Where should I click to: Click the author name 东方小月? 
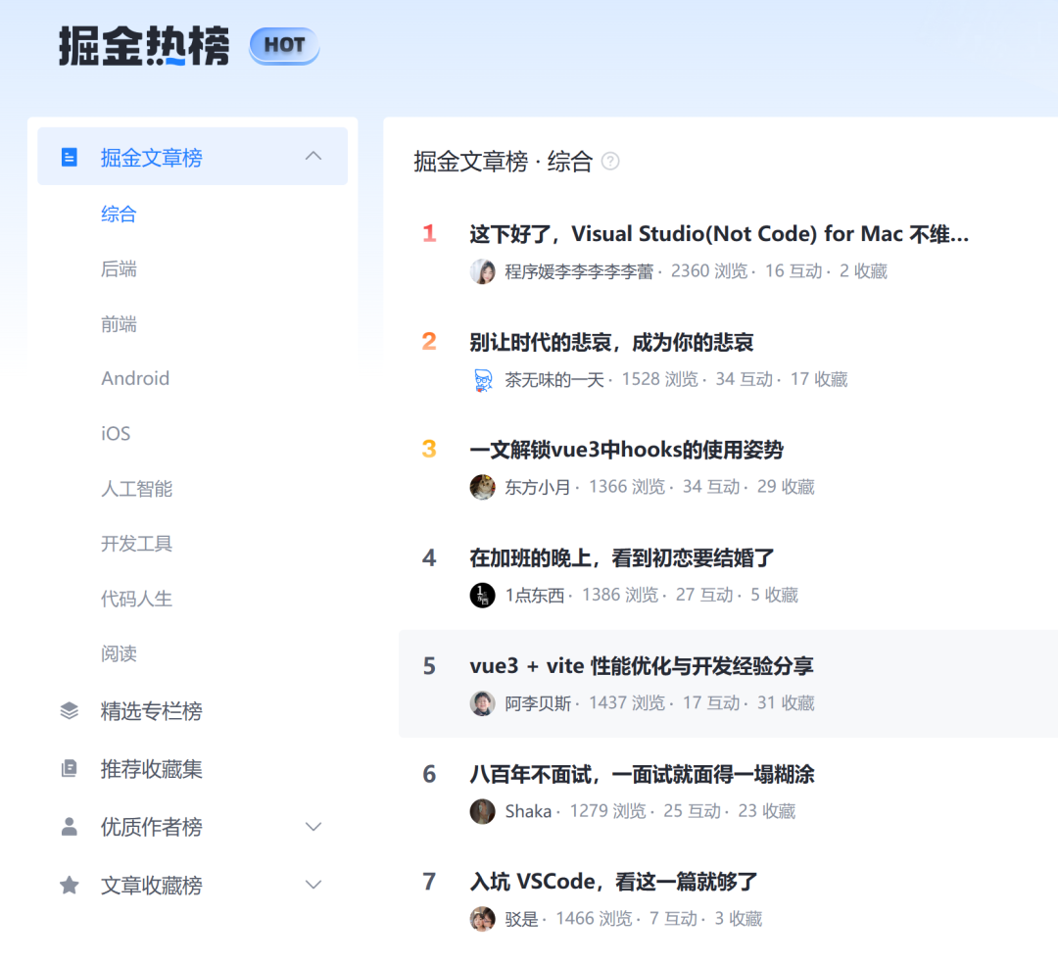[x=538, y=486]
